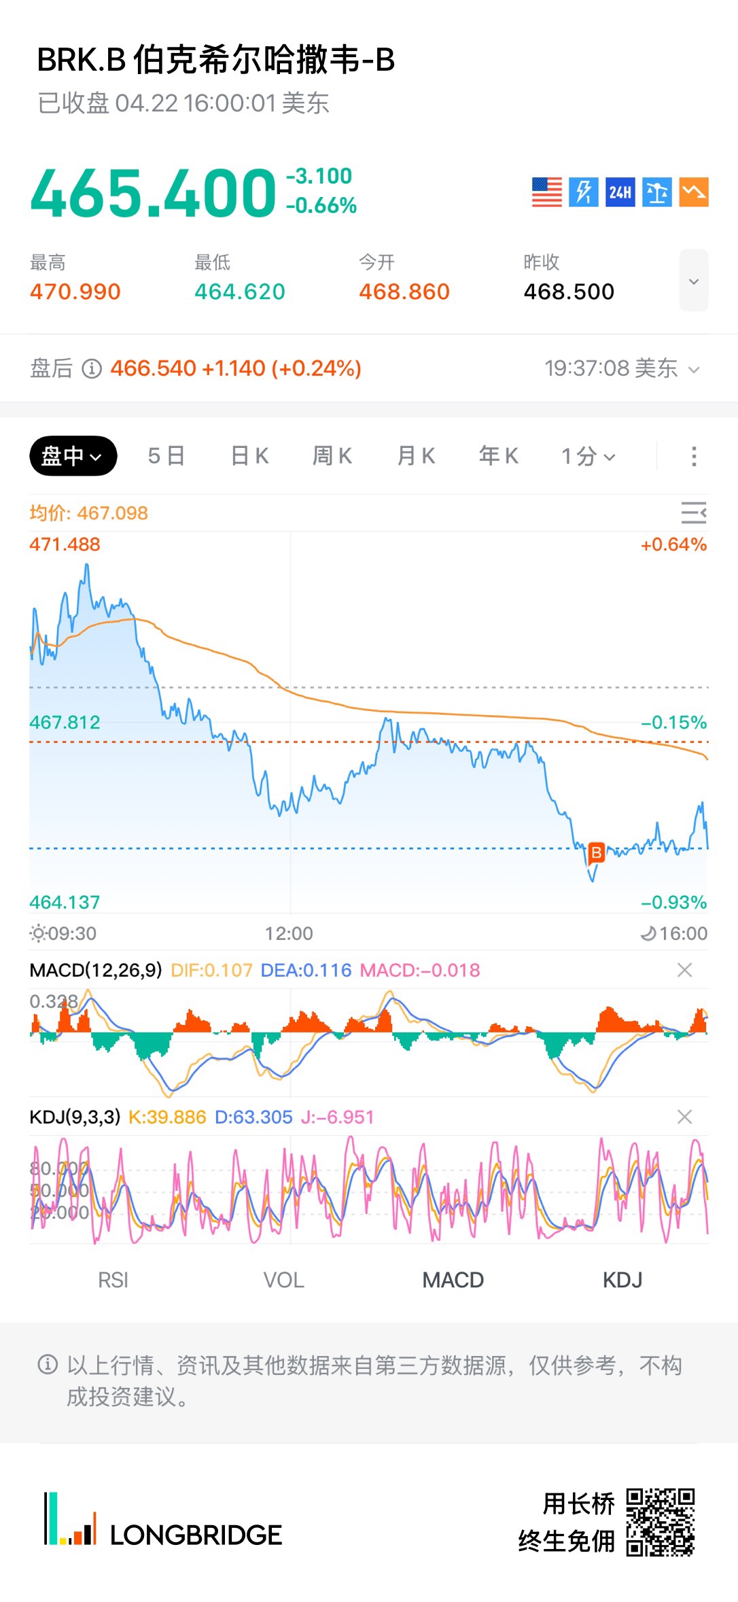Tap the info icon beside 盘后
This screenshot has height=1602, width=738.
[92, 368]
